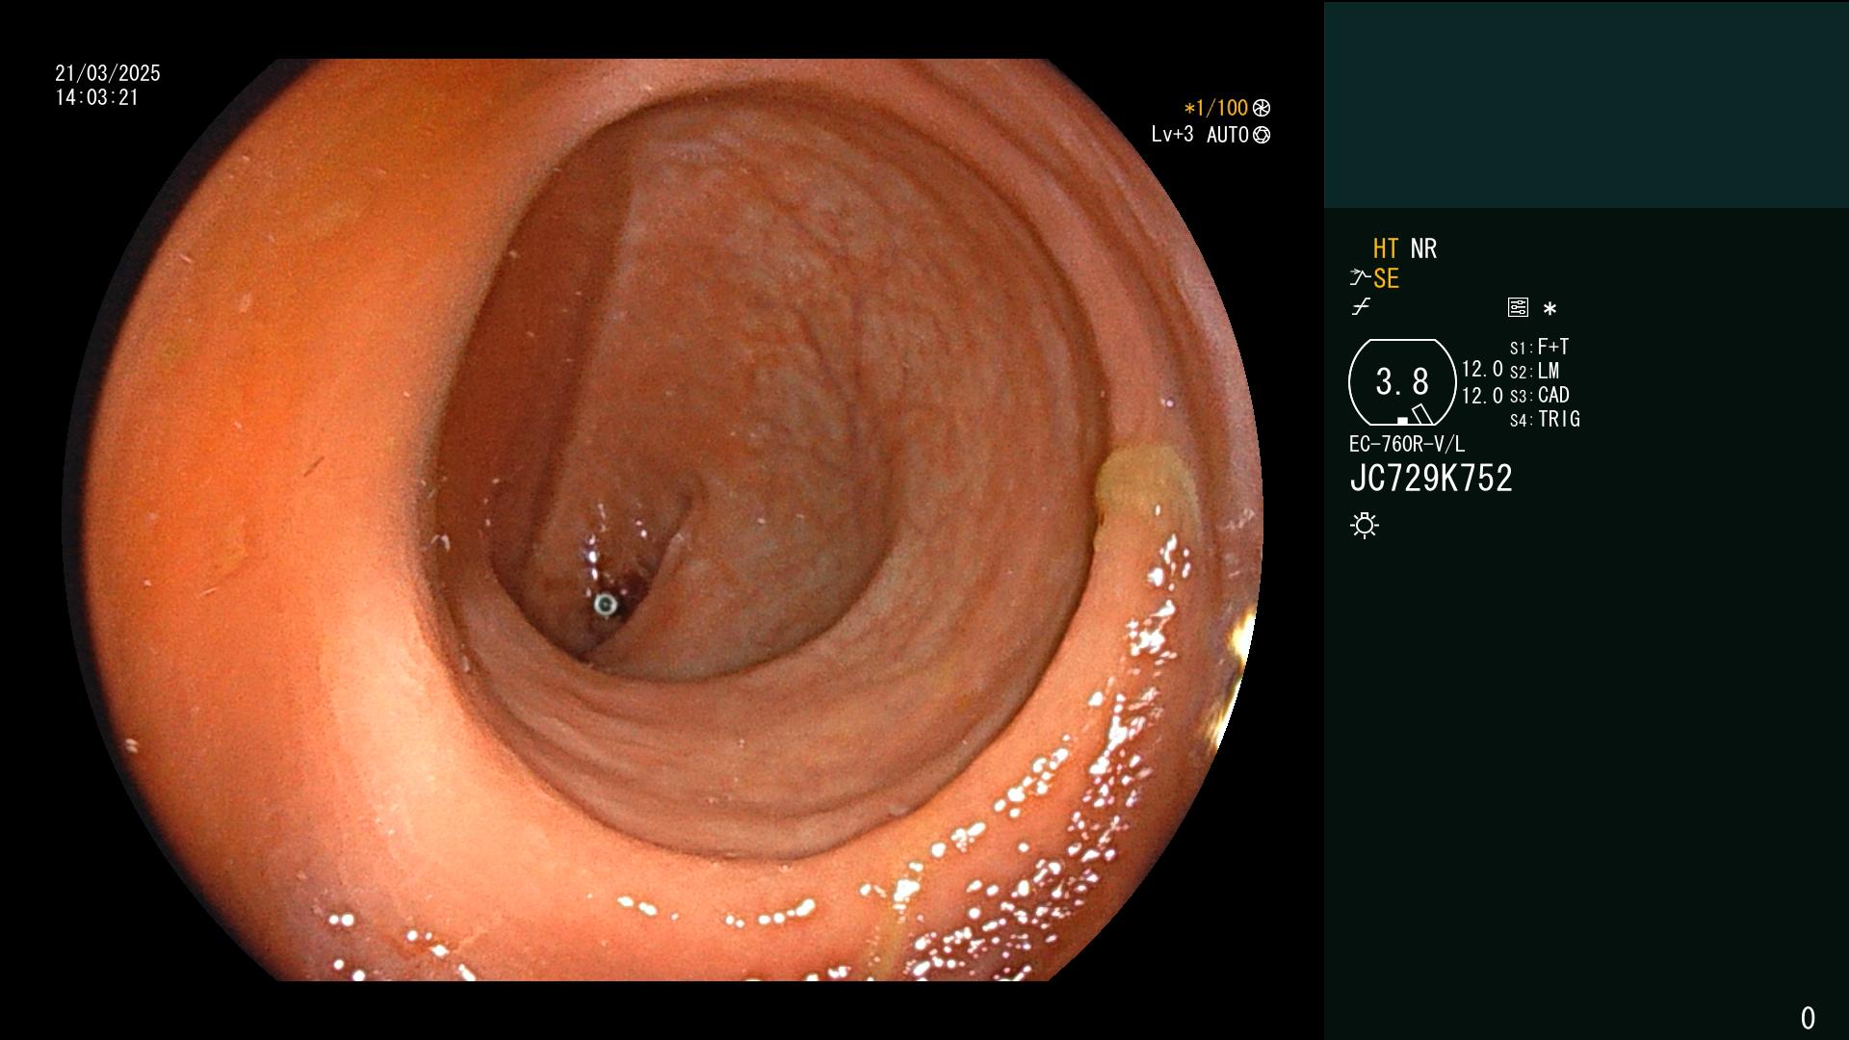1849x1040 pixels.
Task: Click the structure enhancement icon left of SE
Action: 1359,278
